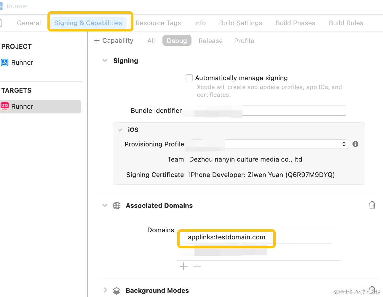Click the Runner breadcrumb at top
The height and width of the screenshot is (297, 383).
pyautogui.click(x=17, y=6)
